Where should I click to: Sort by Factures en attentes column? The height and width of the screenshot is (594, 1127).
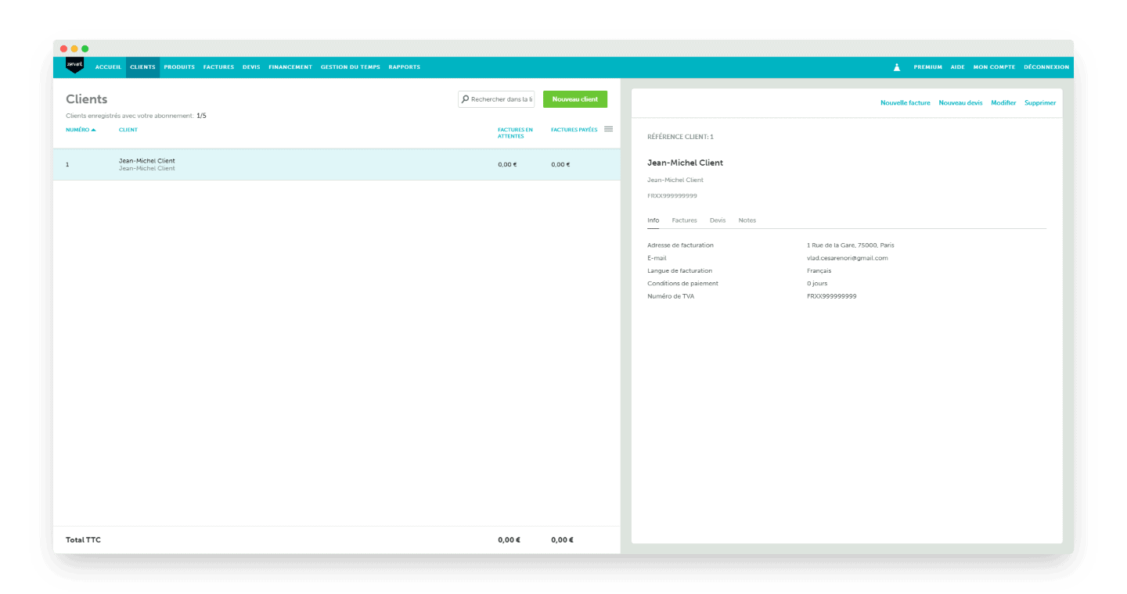(x=515, y=133)
